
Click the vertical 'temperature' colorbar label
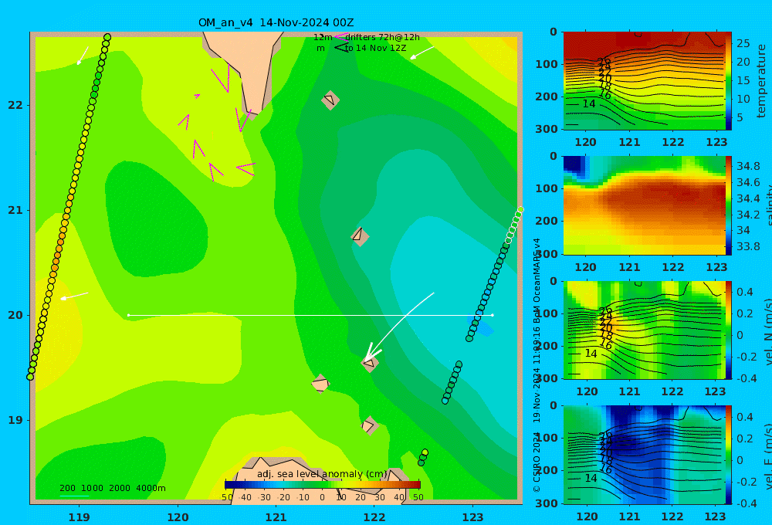761,81
